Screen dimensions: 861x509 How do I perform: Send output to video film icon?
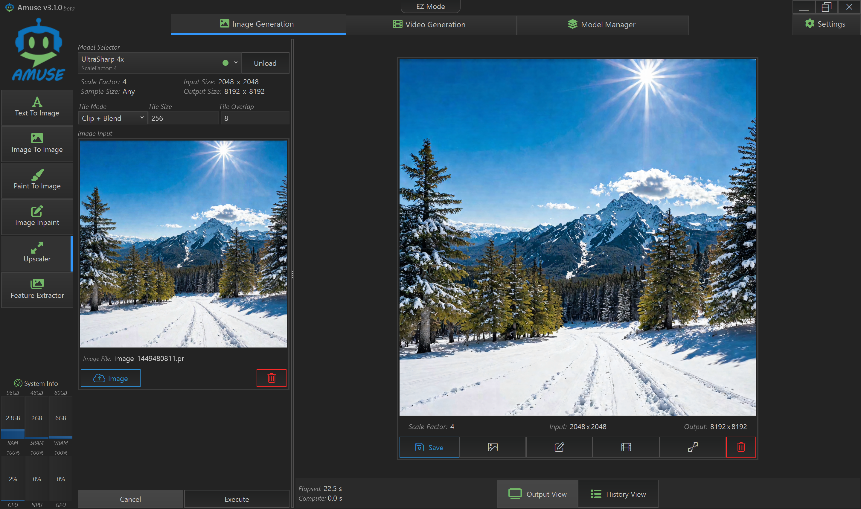(626, 447)
